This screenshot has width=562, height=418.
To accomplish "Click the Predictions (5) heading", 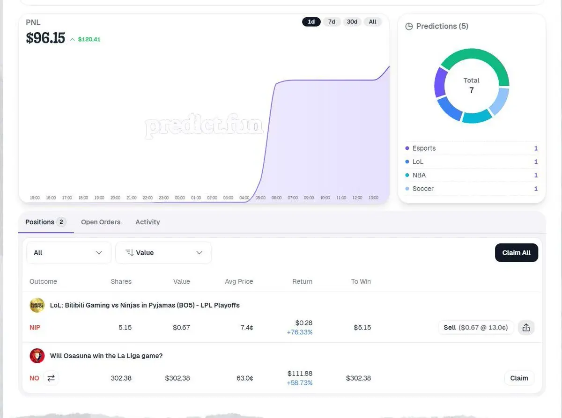I will point(442,26).
